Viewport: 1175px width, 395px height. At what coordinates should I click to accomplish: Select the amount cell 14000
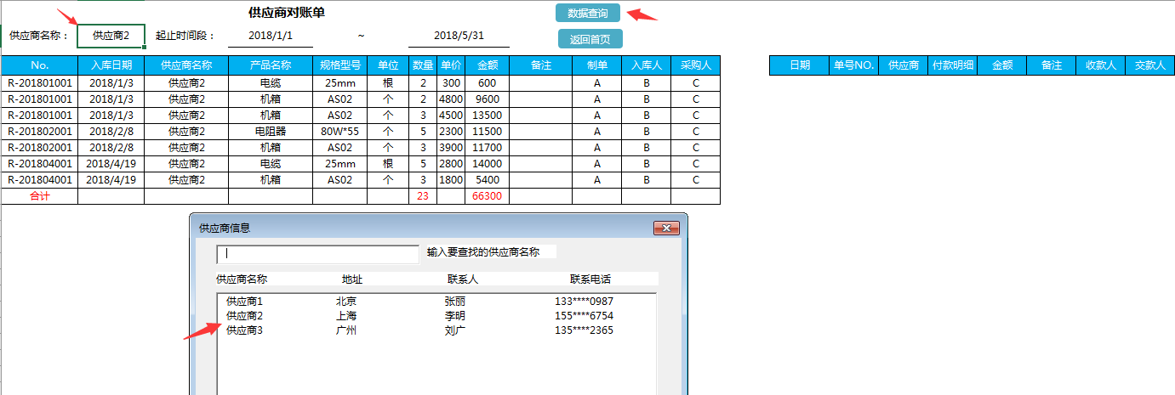[x=488, y=164]
